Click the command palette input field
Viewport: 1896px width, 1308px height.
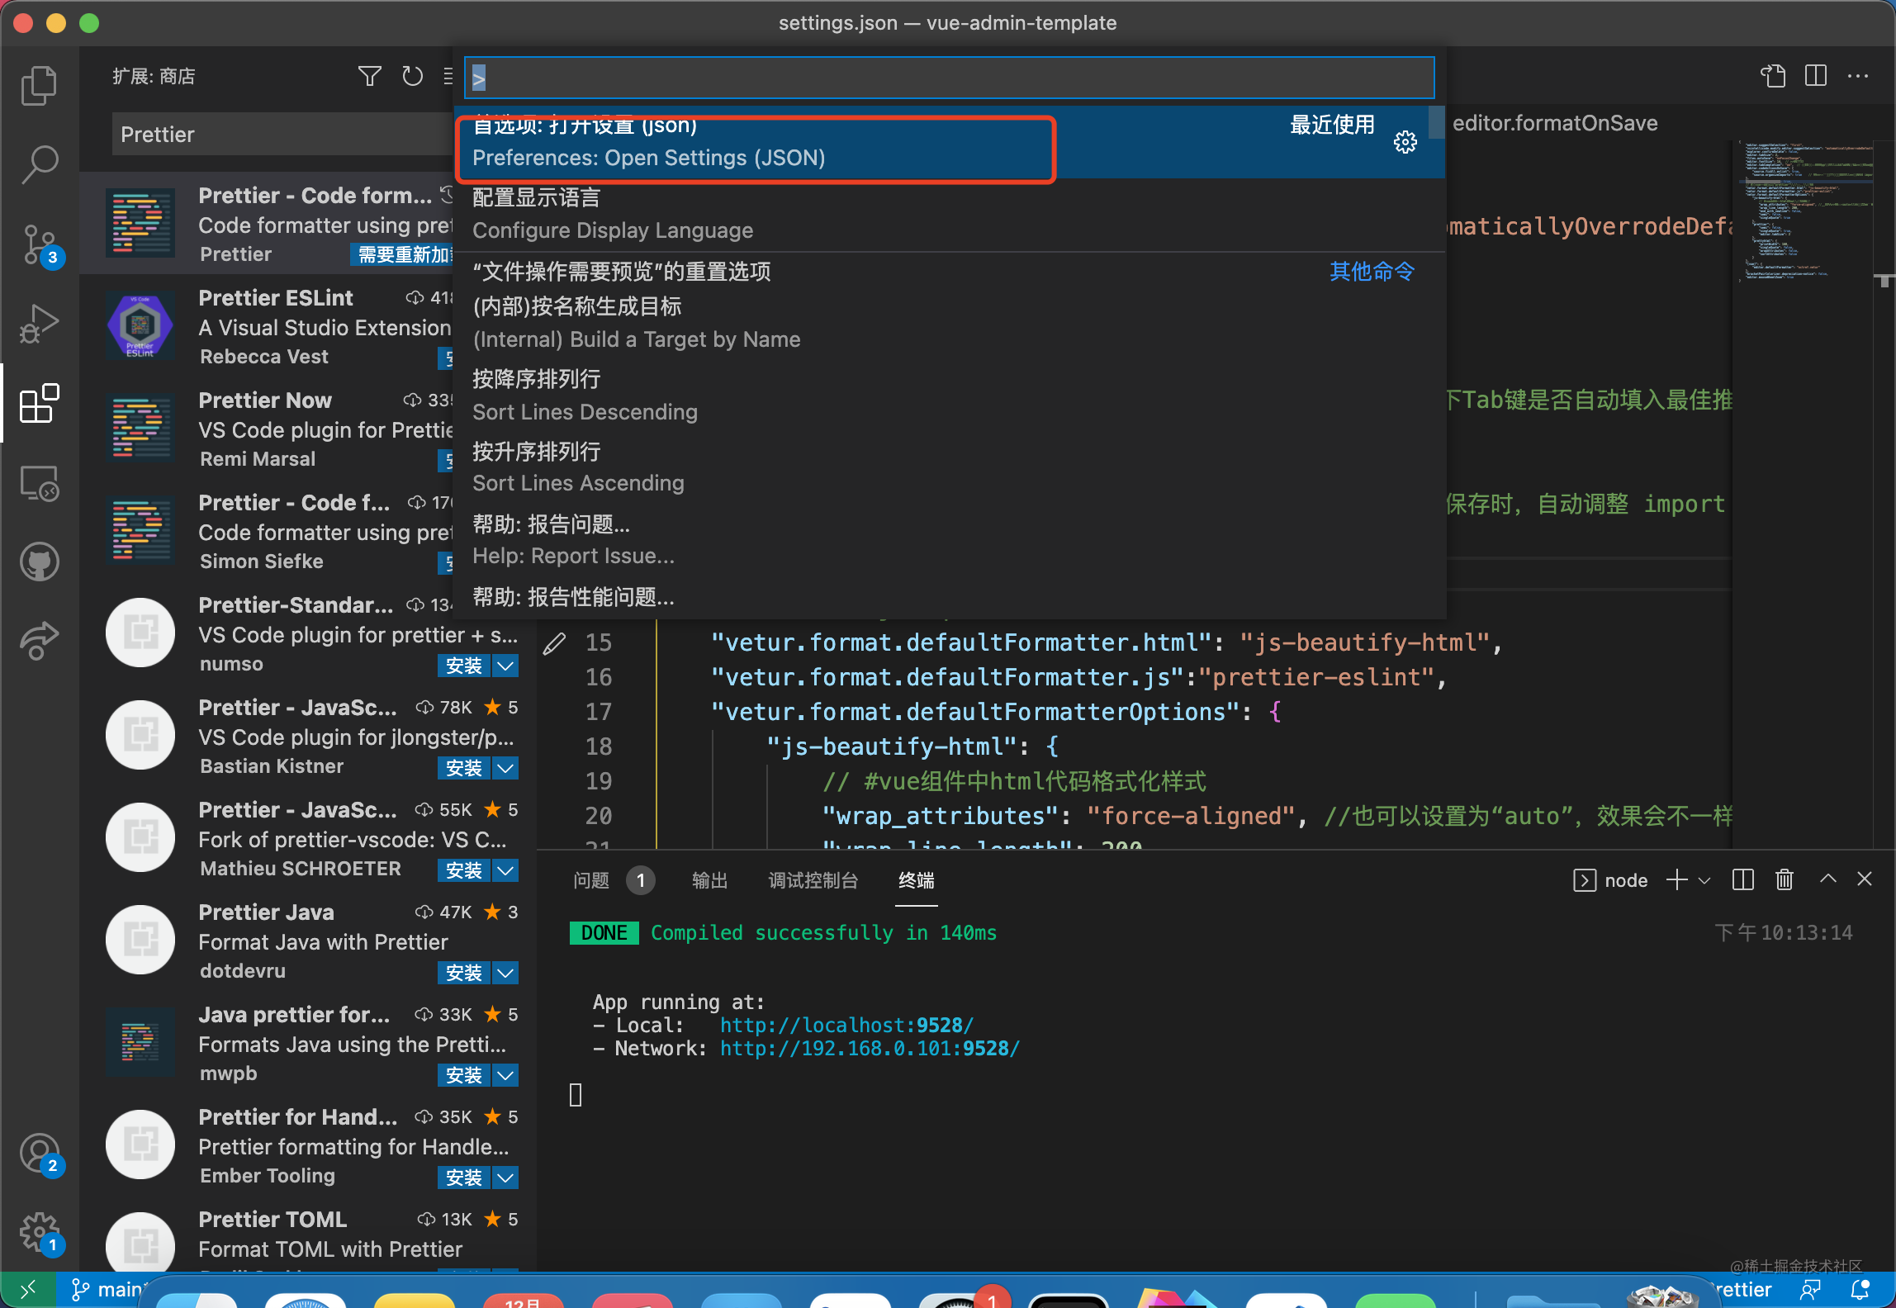point(948,77)
